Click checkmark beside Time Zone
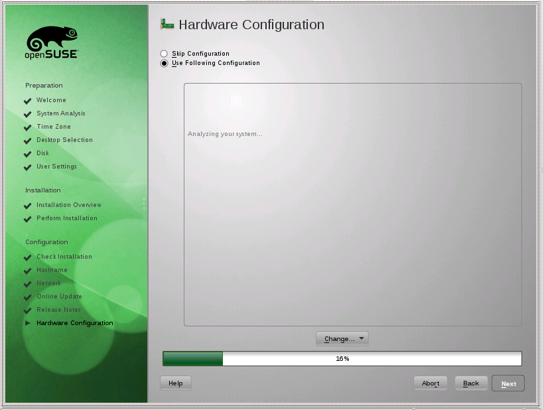This screenshot has height=410, width=544. pos(27,127)
